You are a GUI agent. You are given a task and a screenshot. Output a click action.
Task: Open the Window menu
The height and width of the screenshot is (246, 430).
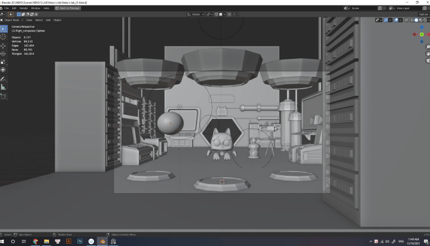36,8
